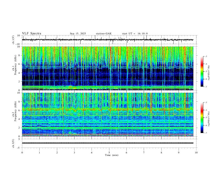Click the "station=GAK" label

click(104, 34)
